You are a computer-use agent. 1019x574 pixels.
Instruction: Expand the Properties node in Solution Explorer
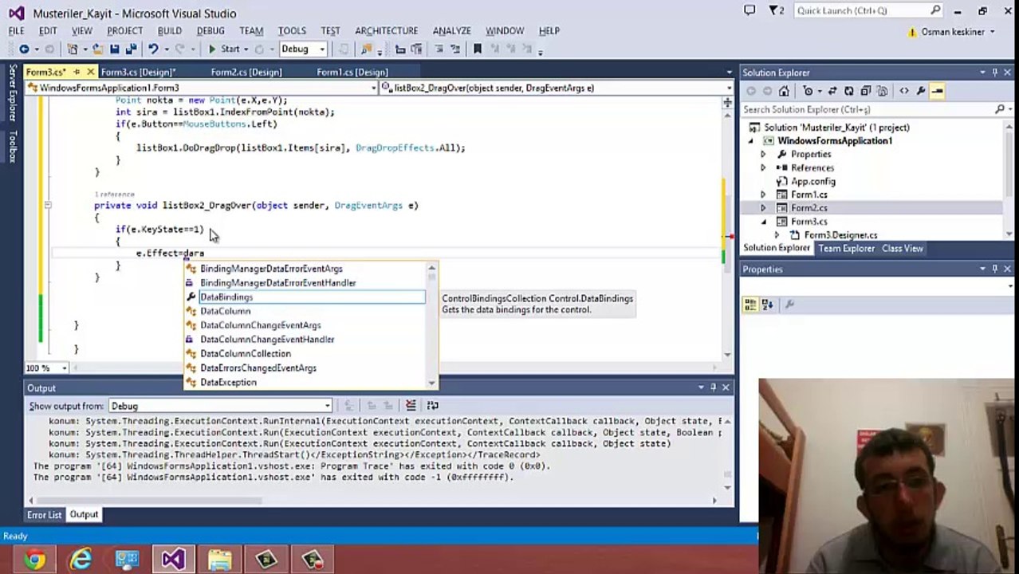(763, 155)
